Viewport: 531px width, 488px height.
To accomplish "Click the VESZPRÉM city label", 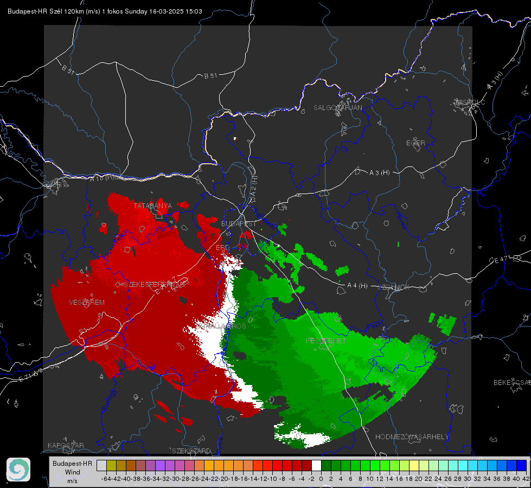I will [87, 302].
